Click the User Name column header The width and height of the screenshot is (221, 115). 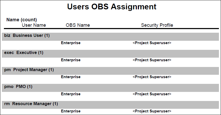coord(34,25)
